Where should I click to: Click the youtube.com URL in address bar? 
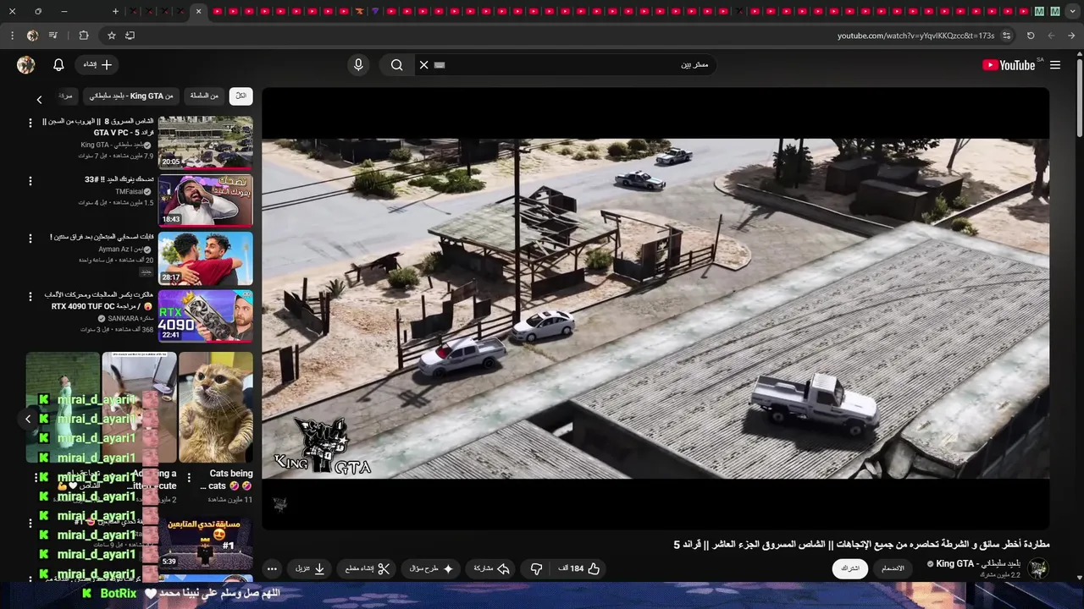pos(915,36)
